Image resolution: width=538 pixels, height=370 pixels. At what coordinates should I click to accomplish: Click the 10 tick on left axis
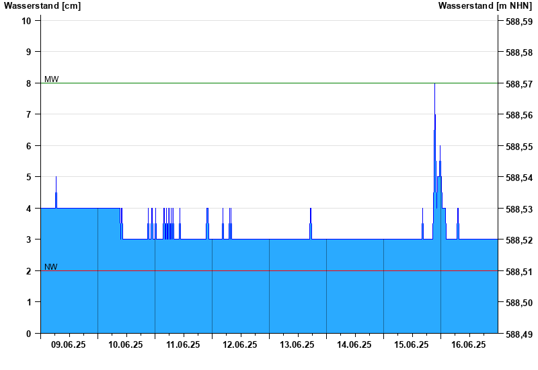point(26,21)
